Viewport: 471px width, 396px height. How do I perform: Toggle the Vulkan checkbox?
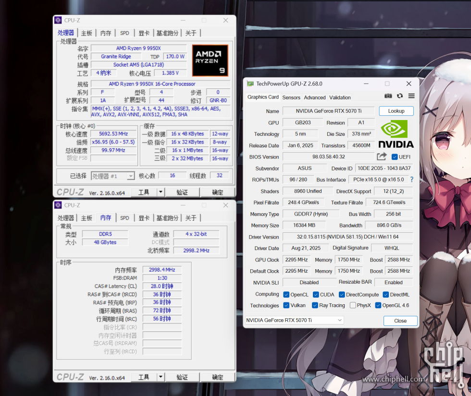click(x=286, y=305)
